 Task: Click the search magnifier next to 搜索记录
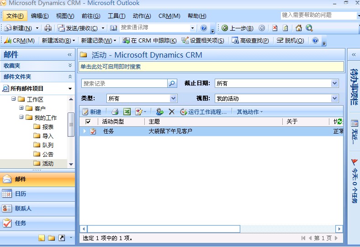172,83
